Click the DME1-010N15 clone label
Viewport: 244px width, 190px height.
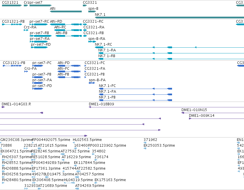194,110
